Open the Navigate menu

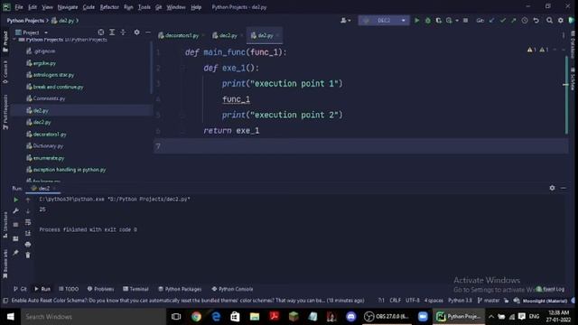tap(68, 7)
